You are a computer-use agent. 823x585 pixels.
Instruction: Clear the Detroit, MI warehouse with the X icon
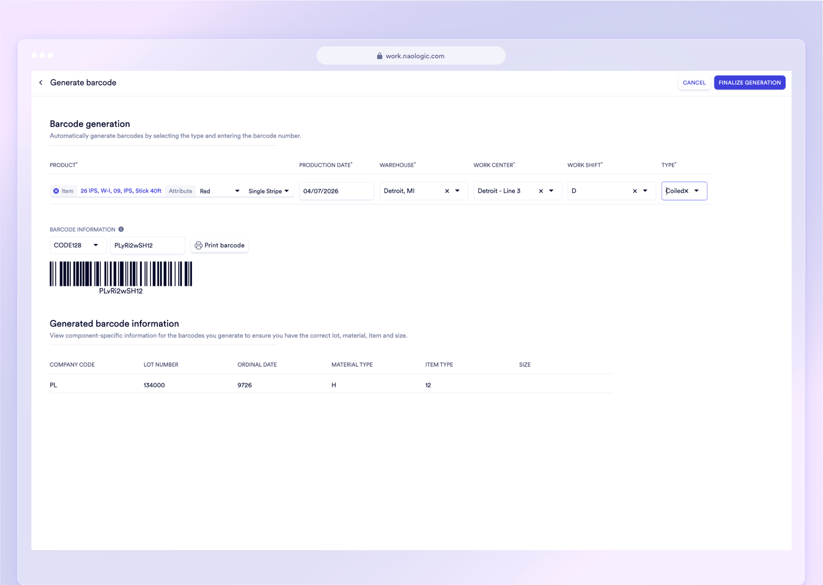point(447,191)
